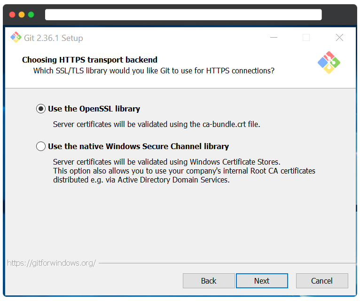Select Use the OpenSSL library radio button
This screenshot has width=360, height=301.
click(41, 109)
